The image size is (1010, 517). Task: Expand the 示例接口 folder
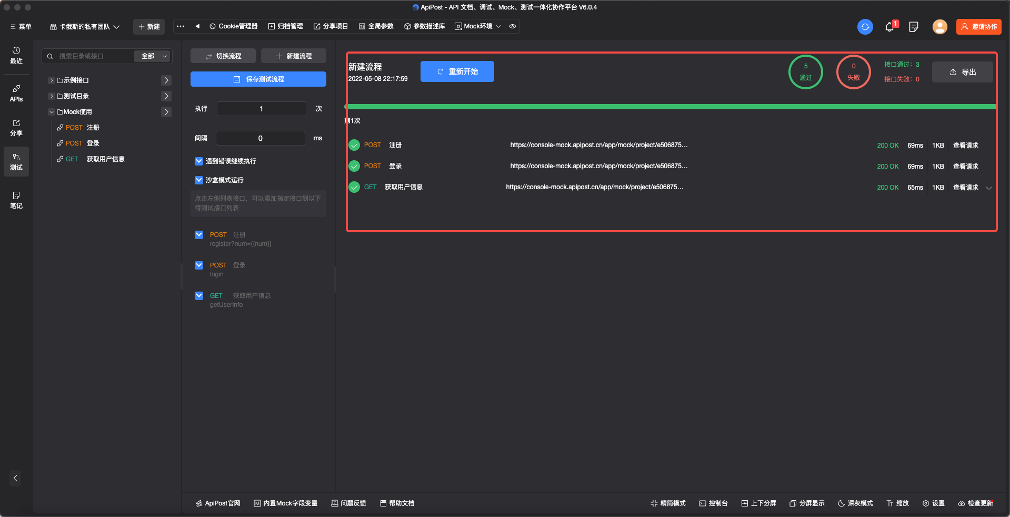coord(51,80)
